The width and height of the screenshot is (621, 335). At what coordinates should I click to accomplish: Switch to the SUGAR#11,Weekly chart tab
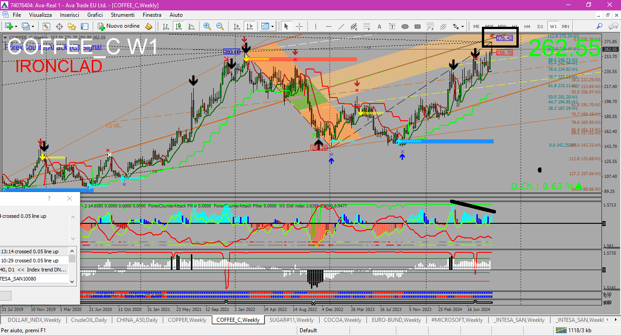tap(291, 320)
